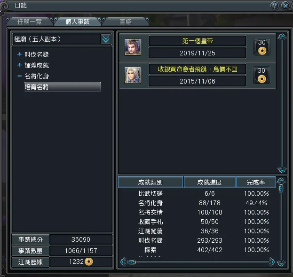Switch to the 圖鑑 tab
This screenshot has height=277, width=293.
126,22
